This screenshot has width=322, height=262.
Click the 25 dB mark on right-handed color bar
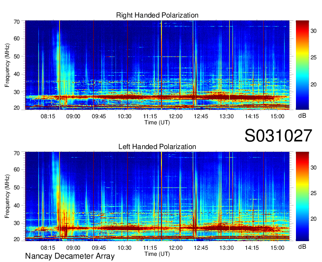(x=313, y=57)
